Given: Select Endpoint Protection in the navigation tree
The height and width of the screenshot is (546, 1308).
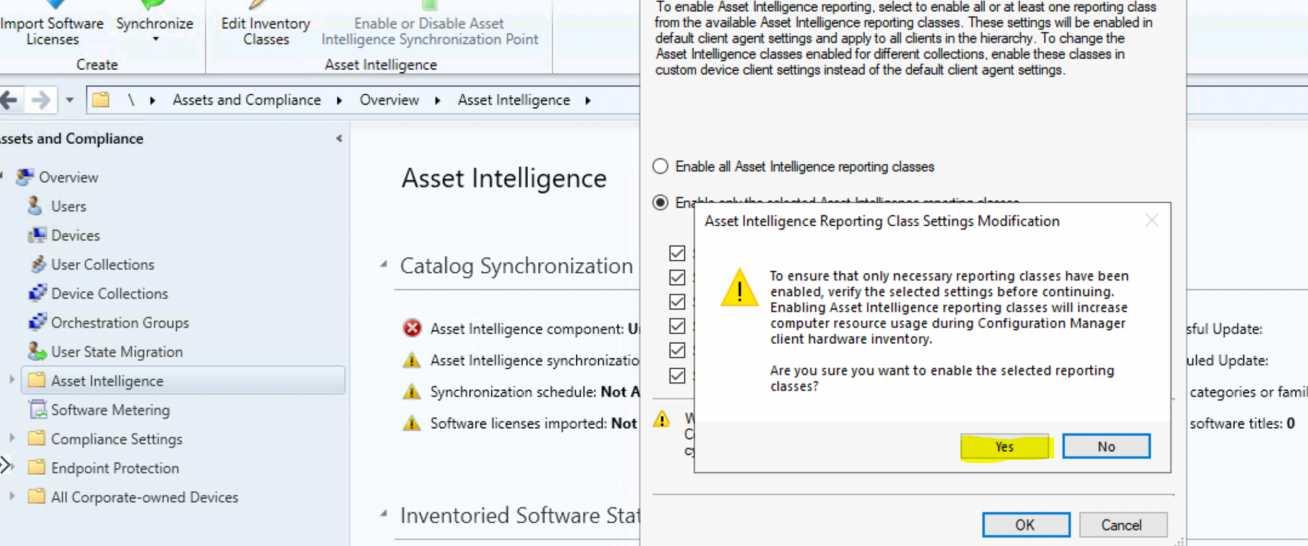Looking at the screenshot, I should point(115,467).
